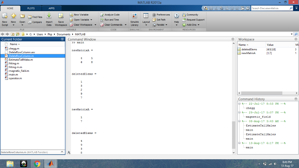Image resolution: width=299 pixels, height=168 pixels.
Task: Click the browse for folder icon
Action: (18, 34)
